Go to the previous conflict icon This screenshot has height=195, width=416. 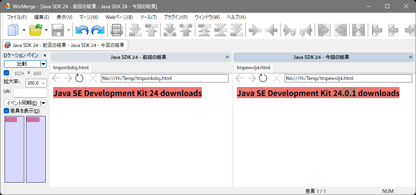(x=186, y=30)
